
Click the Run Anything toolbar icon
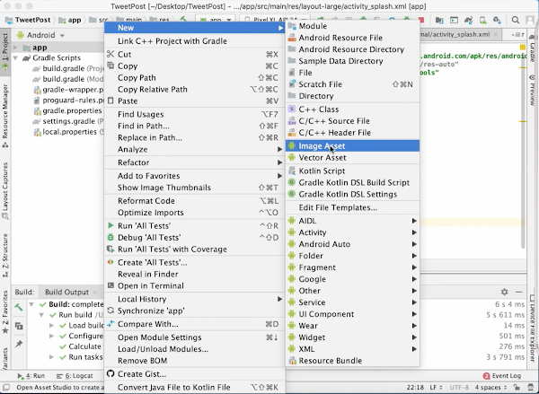pyautogui.click(x=454, y=20)
